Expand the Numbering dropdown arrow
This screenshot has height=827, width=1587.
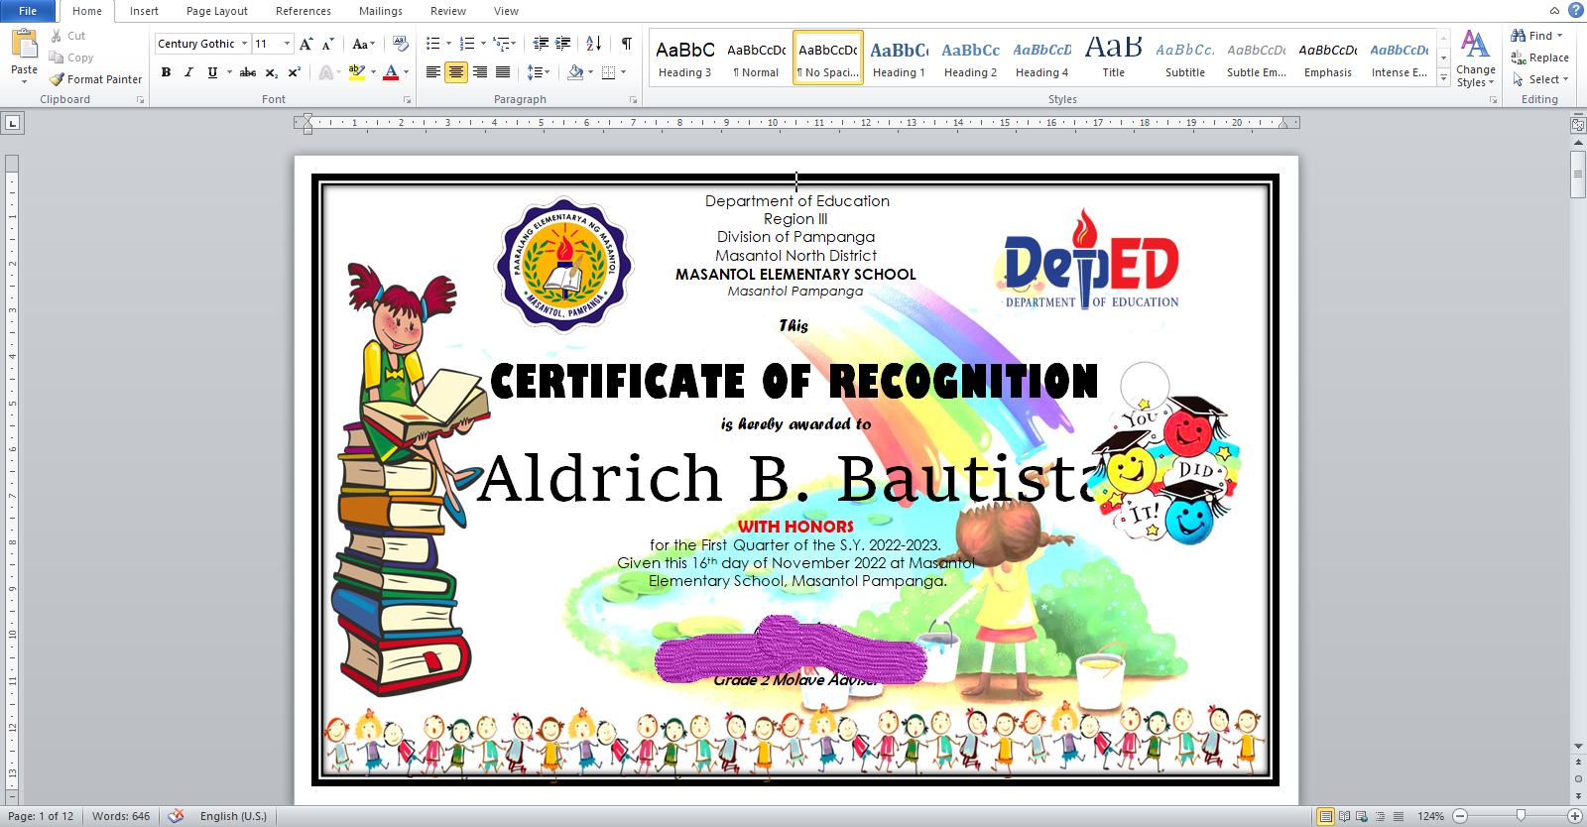(483, 44)
